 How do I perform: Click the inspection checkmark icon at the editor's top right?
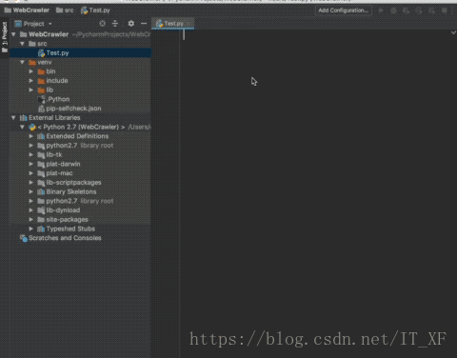453,32
